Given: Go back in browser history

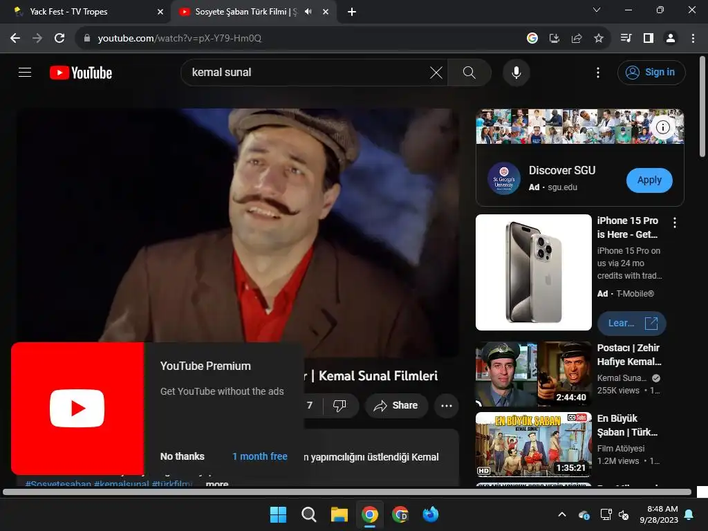Looking at the screenshot, I should [15, 38].
